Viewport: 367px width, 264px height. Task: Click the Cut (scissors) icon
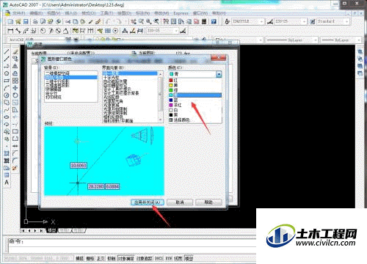click(x=68, y=21)
